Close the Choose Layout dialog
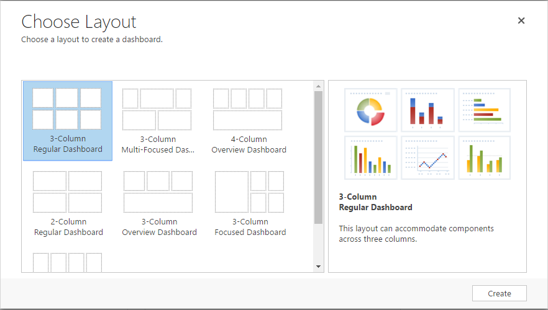 click(x=521, y=20)
